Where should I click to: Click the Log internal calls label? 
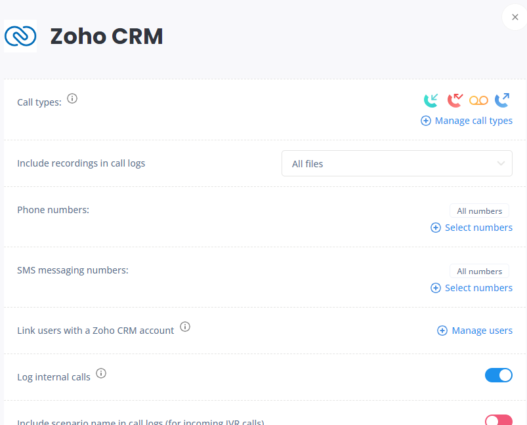[x=54, y=377]
